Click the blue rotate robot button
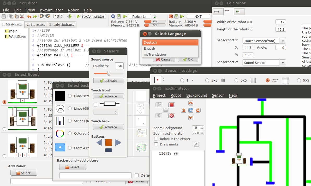 coord(191,110)
